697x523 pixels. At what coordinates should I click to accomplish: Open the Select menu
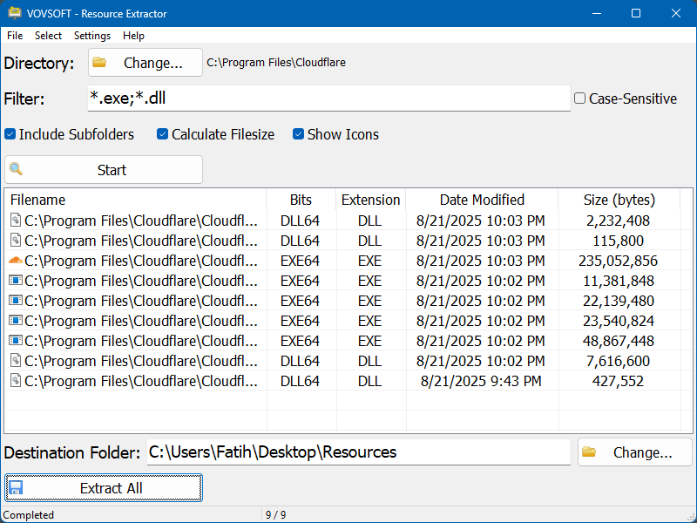pos(48,36)
